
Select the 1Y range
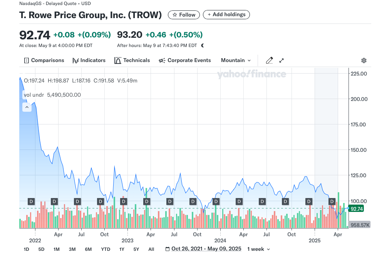122,249
